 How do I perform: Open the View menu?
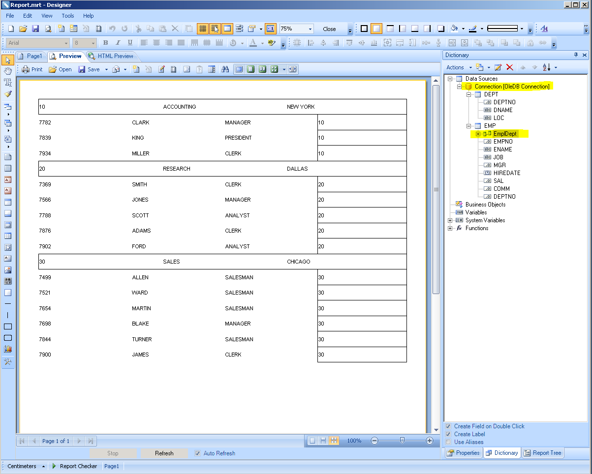point(47,16)
